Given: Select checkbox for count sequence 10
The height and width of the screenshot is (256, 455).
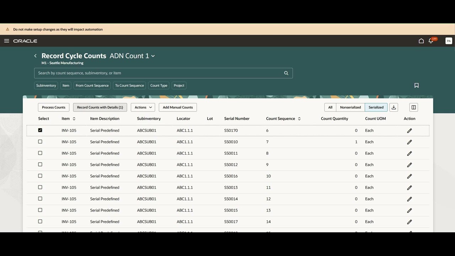Looking at the screenshot, I should pos(40,176).
